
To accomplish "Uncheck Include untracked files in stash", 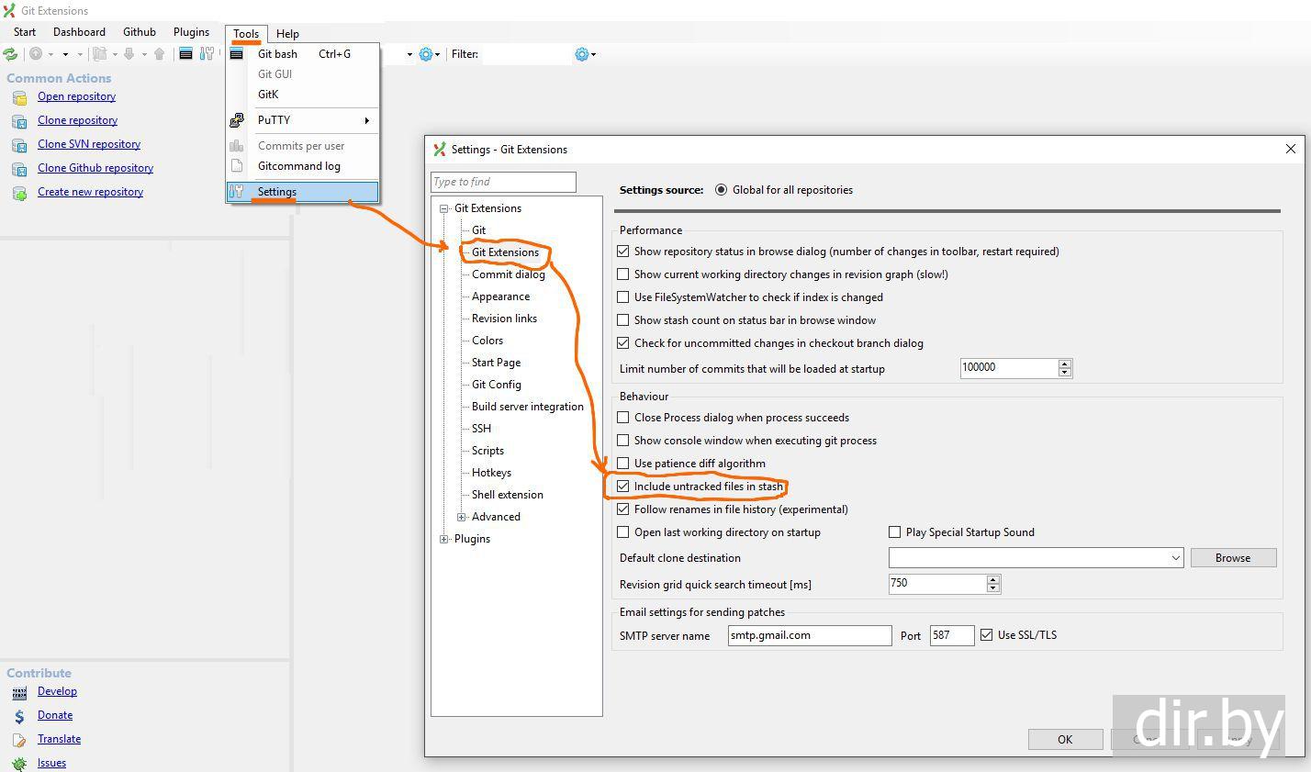I will coord(623,487).
